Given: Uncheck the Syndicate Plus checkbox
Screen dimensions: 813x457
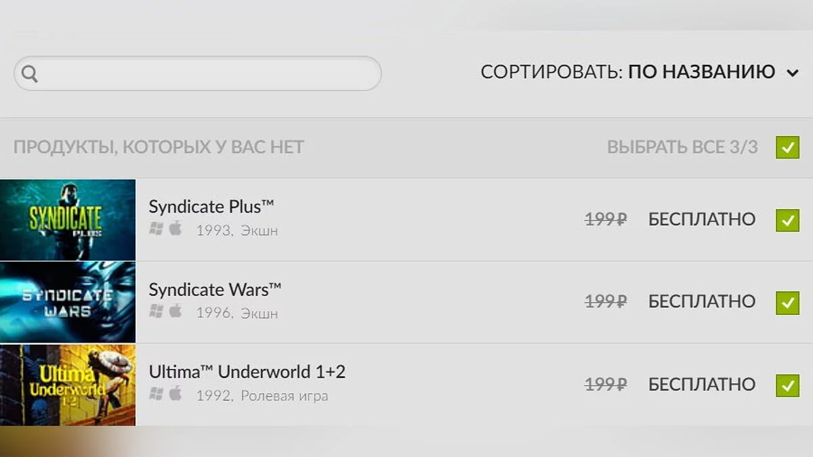Looking at the screenshot, I should click(x=787, y=220).
